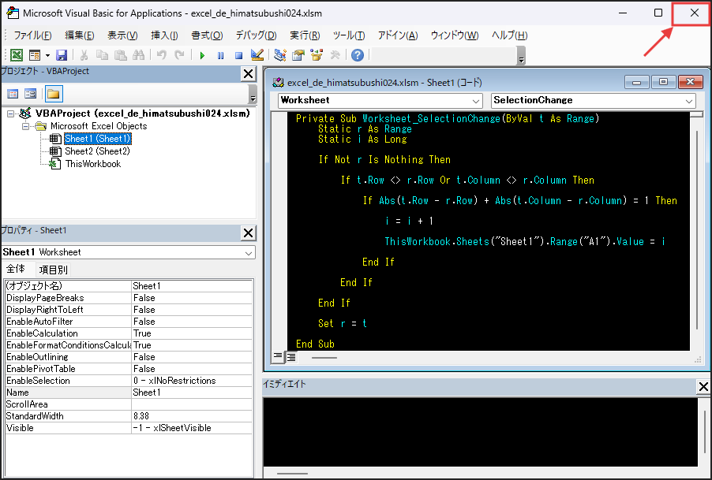This screenshot has height=480, width=712.
Task: Close the Properties - Sheet1 panel
Action: [x=249, y=233]
